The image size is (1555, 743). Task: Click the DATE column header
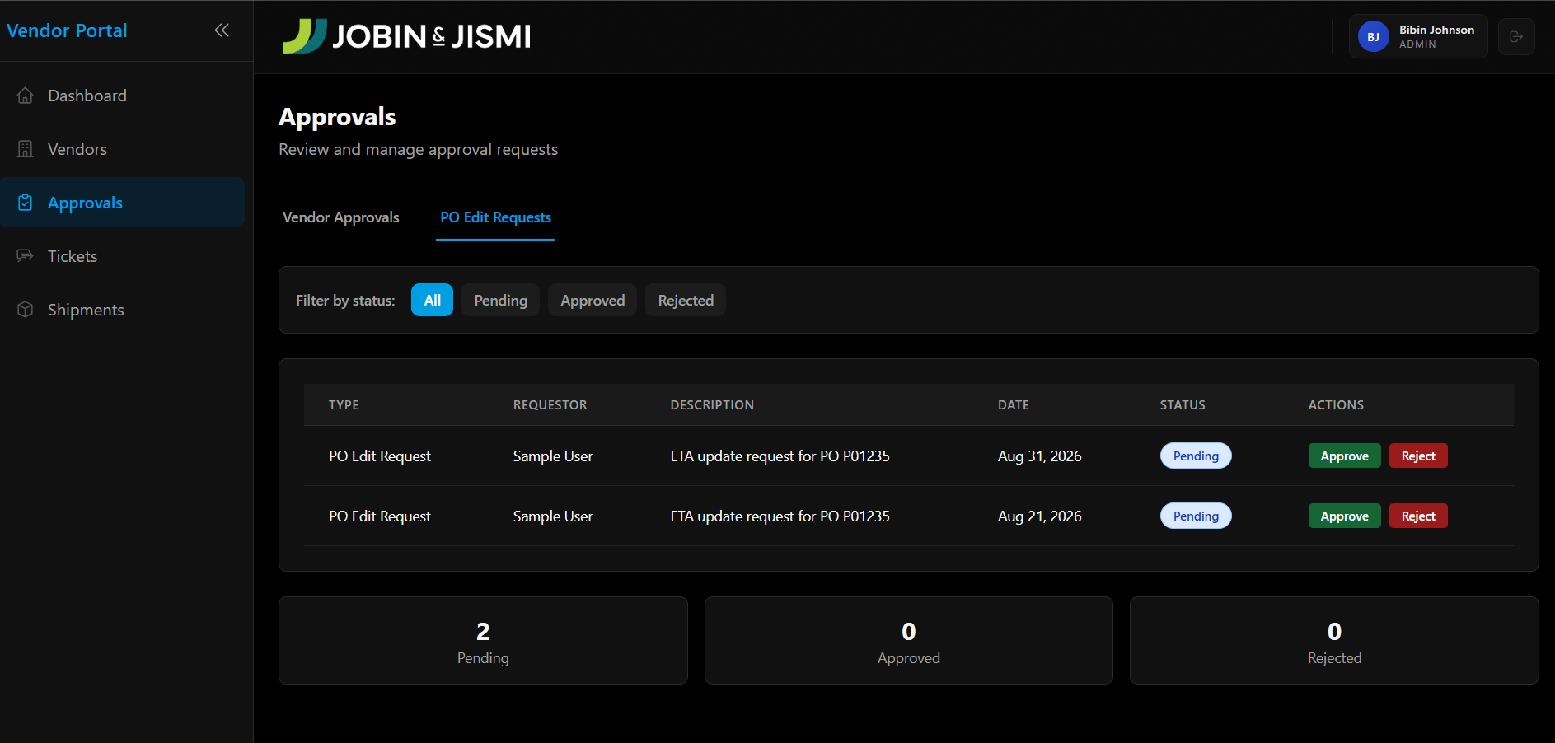[x=1014, y=405]
